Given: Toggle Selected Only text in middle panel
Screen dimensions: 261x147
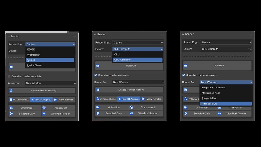Looking at the screenshot, I should coord(114,113).
